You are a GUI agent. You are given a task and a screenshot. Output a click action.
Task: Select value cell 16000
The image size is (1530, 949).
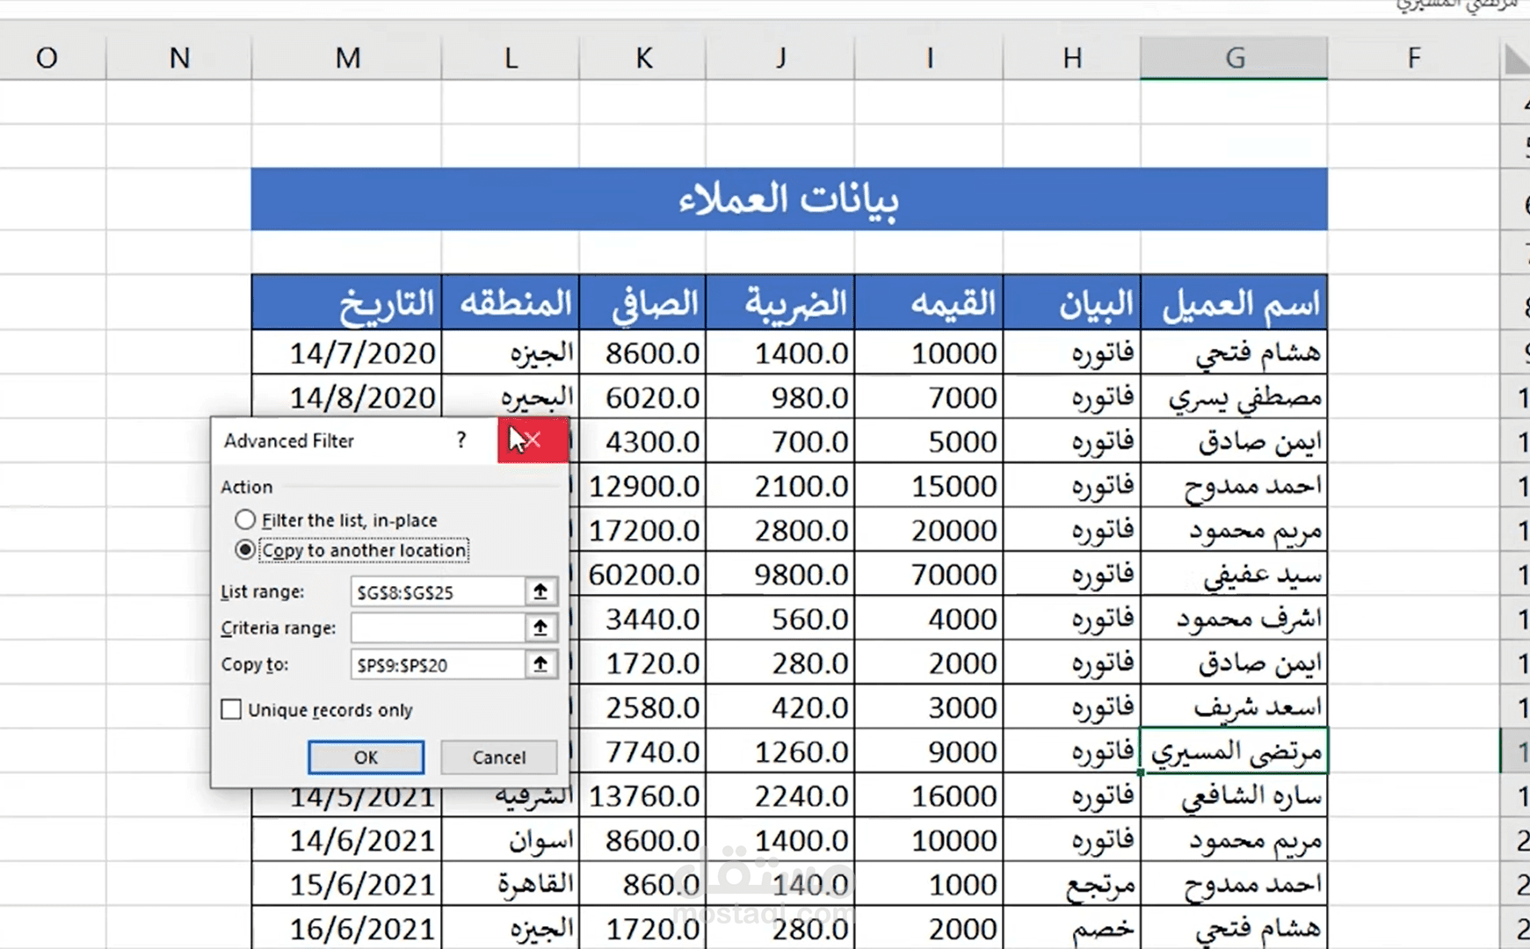tap(929, 796)
